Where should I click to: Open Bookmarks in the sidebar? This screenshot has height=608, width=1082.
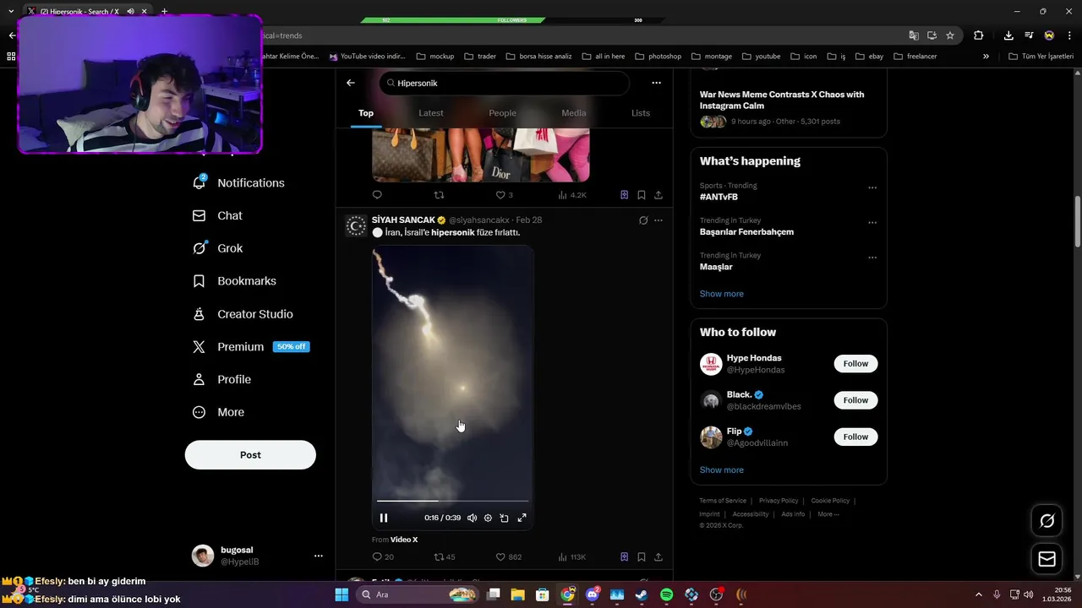234,281
